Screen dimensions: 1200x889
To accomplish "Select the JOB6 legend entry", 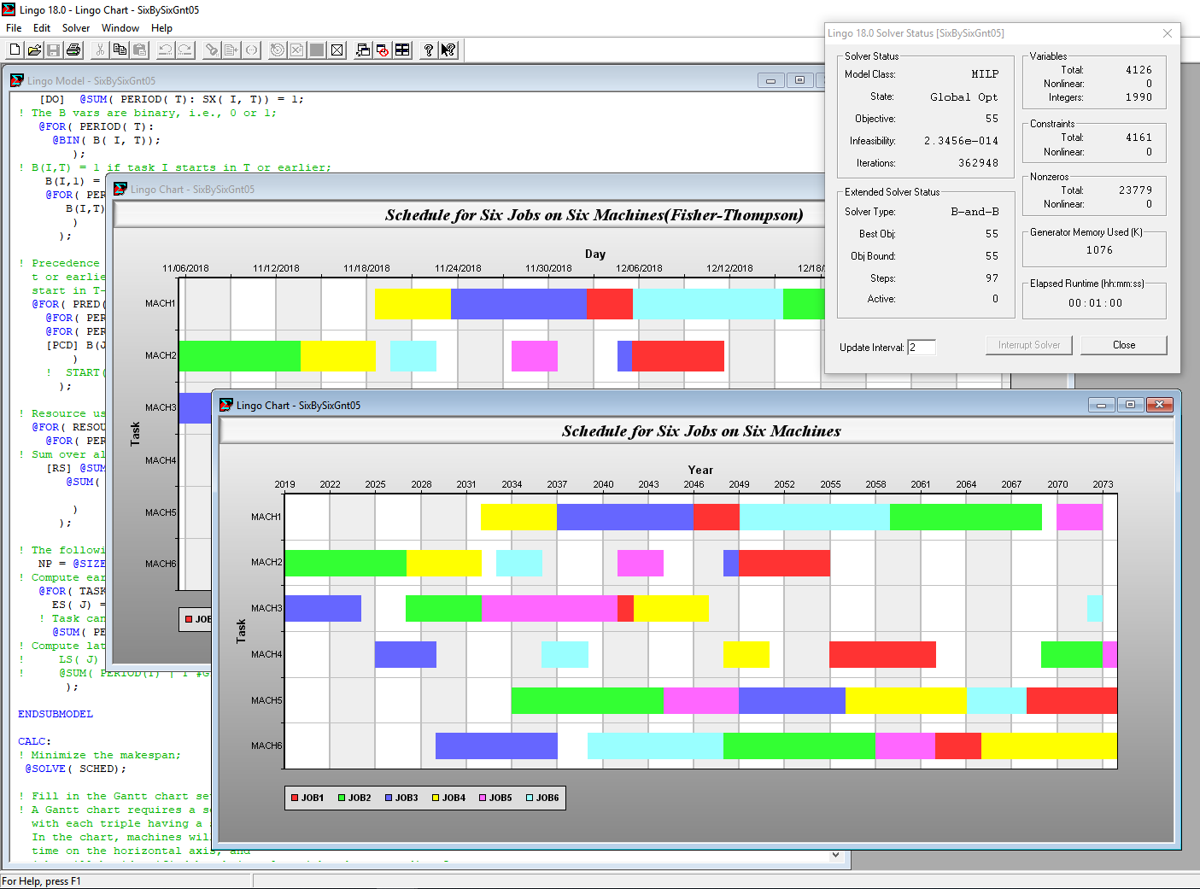I will pyautogui.click(x=542, y=798).
